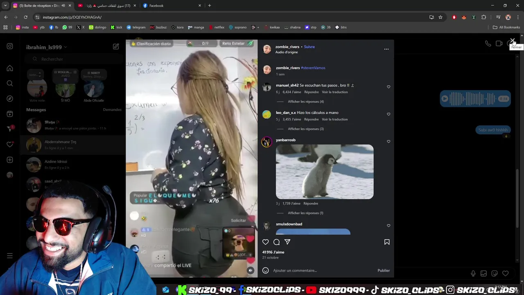Open the #stevenVamos hashtag
Image resolution: width=524 pixels, height=295 pixels.
click(x=313, y=68)
